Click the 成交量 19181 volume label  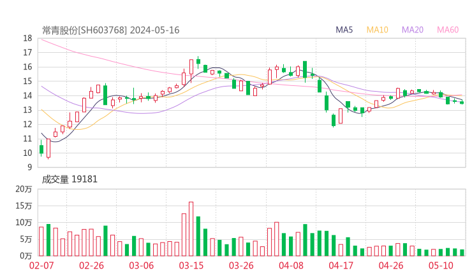(x=70, y=179)
